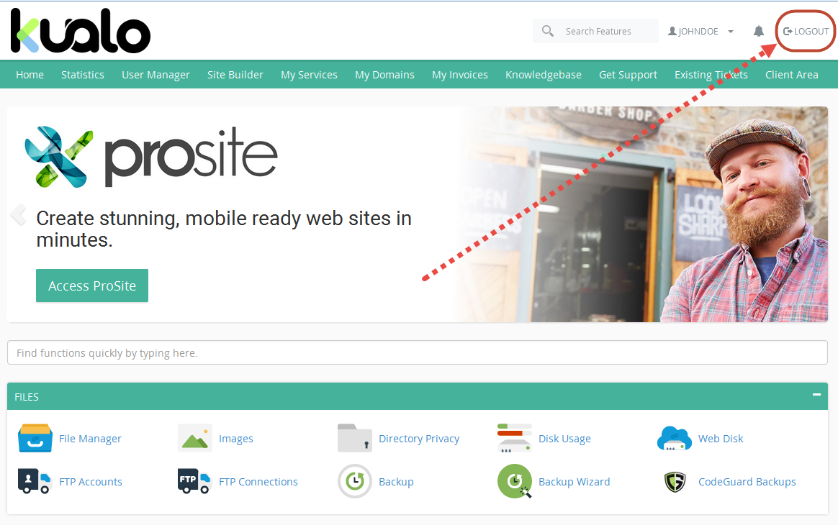Screen dimensions: 838x525
Task: Open the Directory Privacy folder icon
Action: tap(354, 438)
